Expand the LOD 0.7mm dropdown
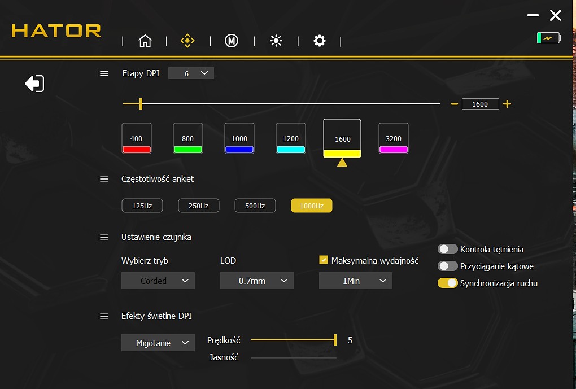The image size is (576, 389). coord(257,280)
